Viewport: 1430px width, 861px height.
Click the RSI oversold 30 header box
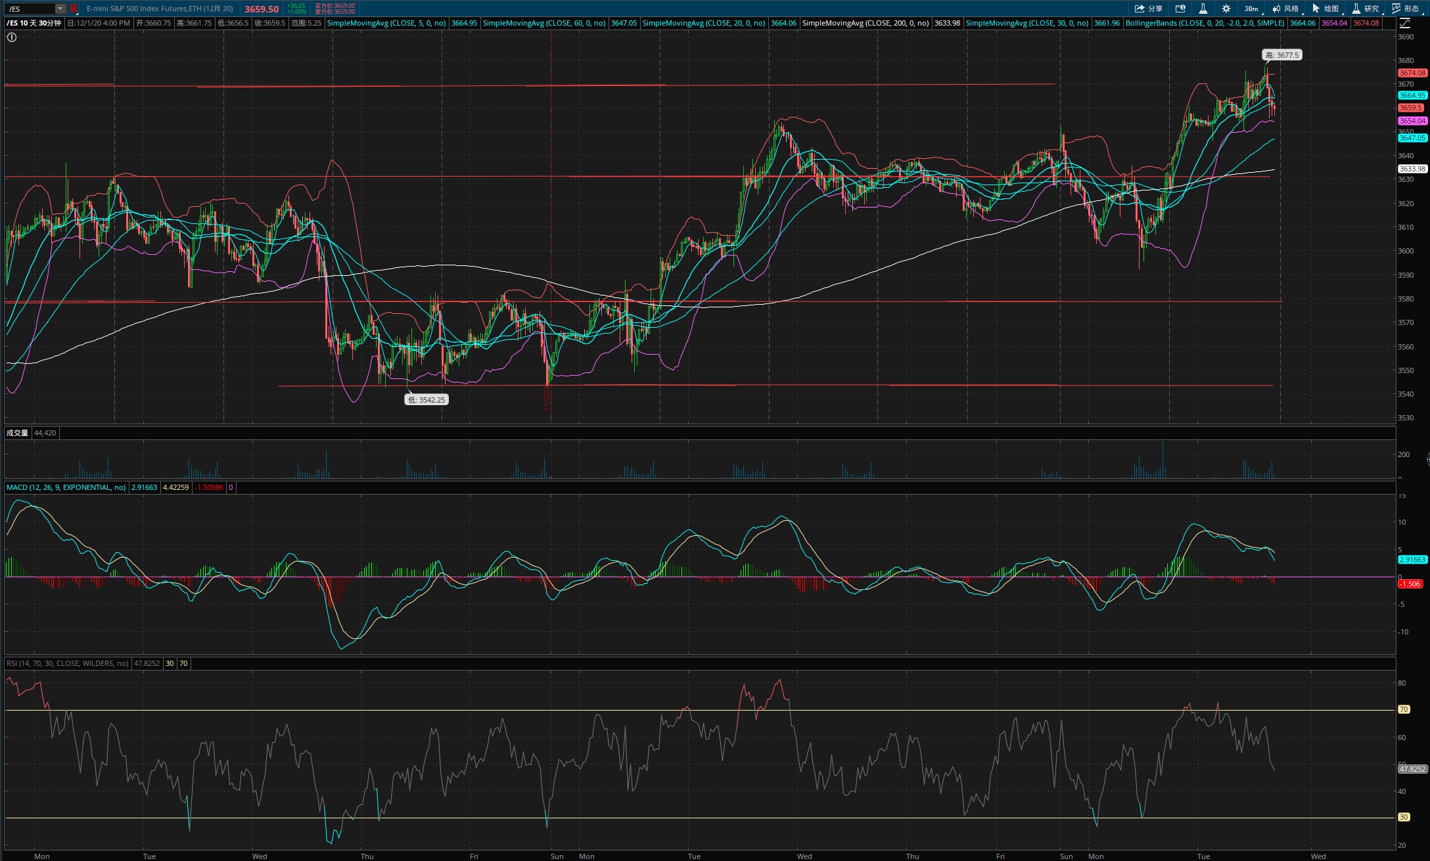pos(170,663)
